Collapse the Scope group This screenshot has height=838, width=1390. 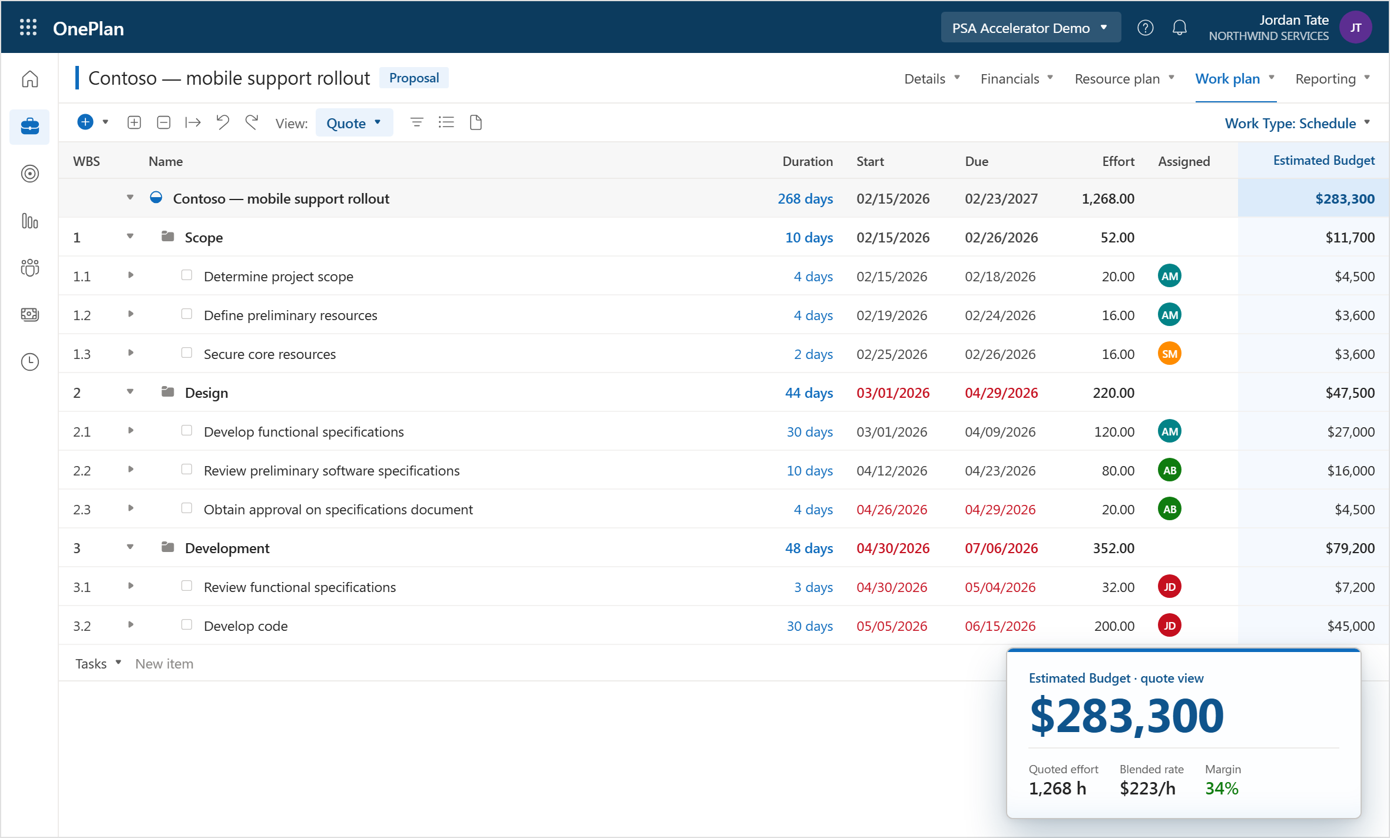(130, 237)
